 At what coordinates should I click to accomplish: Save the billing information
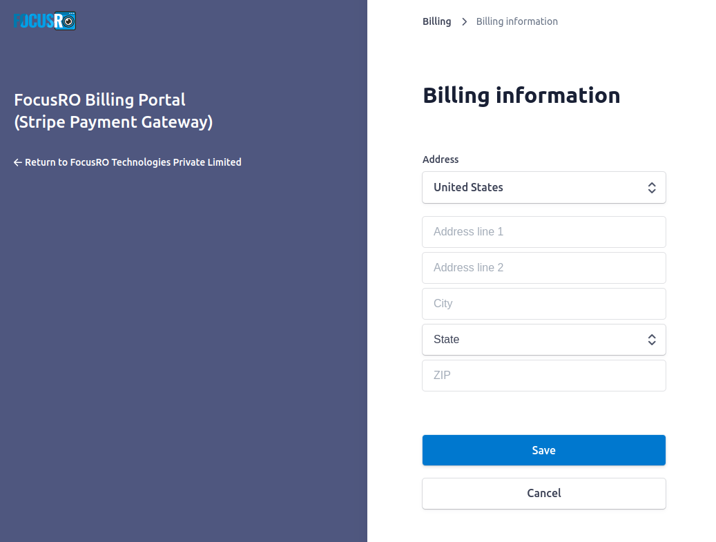coord(544,450)
